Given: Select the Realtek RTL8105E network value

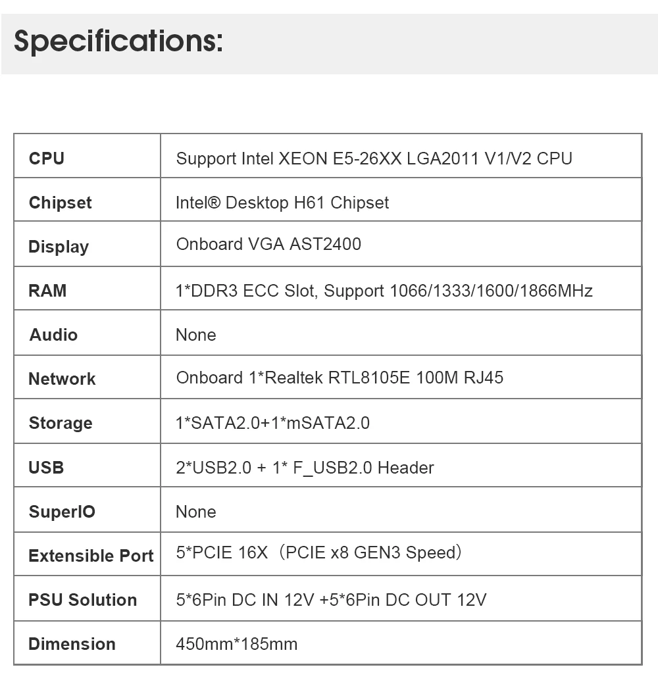Looking at the screenshot, I should pyautogui.click(x=340, y=378).
